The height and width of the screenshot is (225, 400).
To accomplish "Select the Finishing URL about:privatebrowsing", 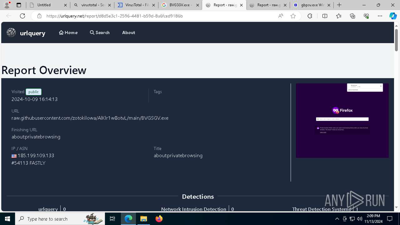I will point(36,137).
